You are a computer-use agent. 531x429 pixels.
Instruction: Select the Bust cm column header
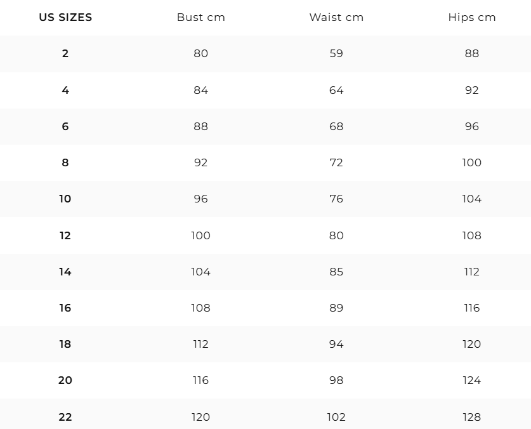click(201, 17)
